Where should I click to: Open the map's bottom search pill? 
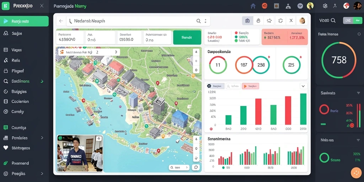(x=179, y=167)
